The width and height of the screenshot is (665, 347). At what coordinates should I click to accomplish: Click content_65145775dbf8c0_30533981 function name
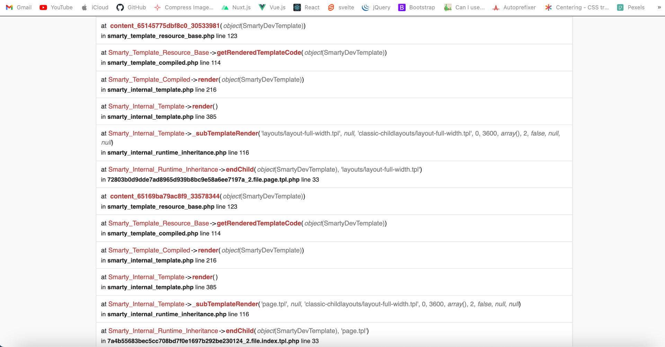tap(165, 26)
